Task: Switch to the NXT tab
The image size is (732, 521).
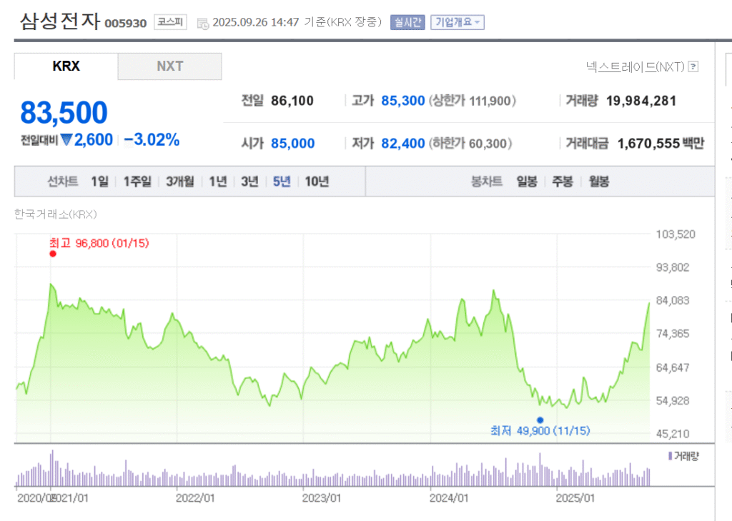Action: pyautogui.click(x=170, y=66)
